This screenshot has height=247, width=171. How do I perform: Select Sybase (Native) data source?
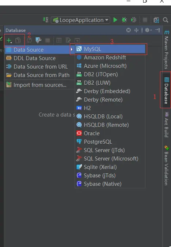tap(110, 184)
